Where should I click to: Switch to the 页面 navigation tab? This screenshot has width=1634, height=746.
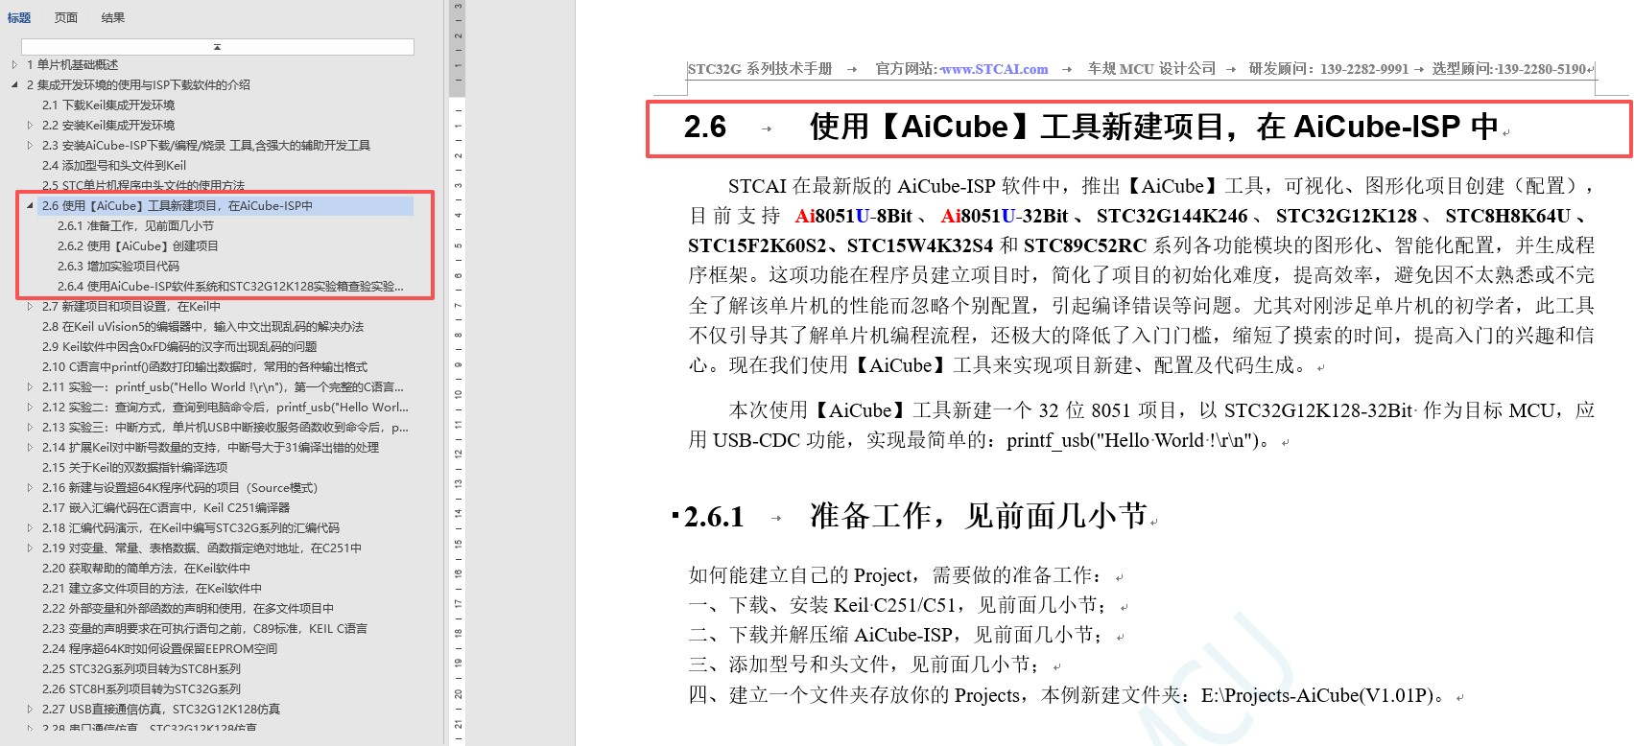[x=66, y=17]
